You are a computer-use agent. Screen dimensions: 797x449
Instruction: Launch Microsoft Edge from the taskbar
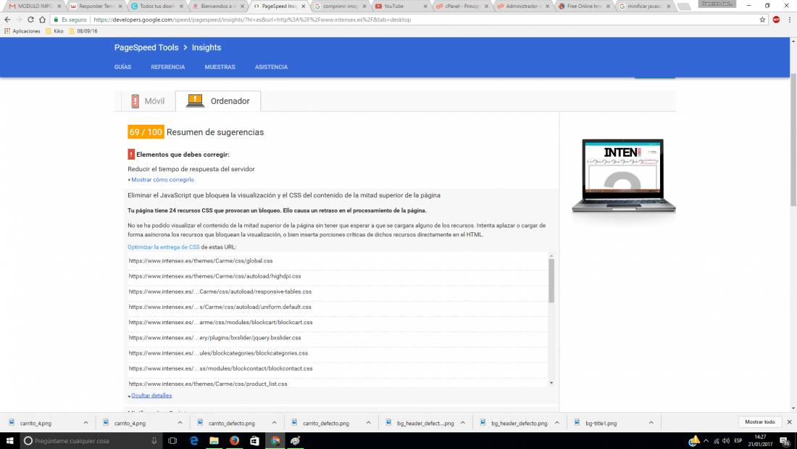click(x=193, y=440)
